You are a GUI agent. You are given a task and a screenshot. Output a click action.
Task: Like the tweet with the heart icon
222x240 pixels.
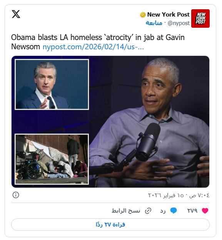click(x=205, y=211)
